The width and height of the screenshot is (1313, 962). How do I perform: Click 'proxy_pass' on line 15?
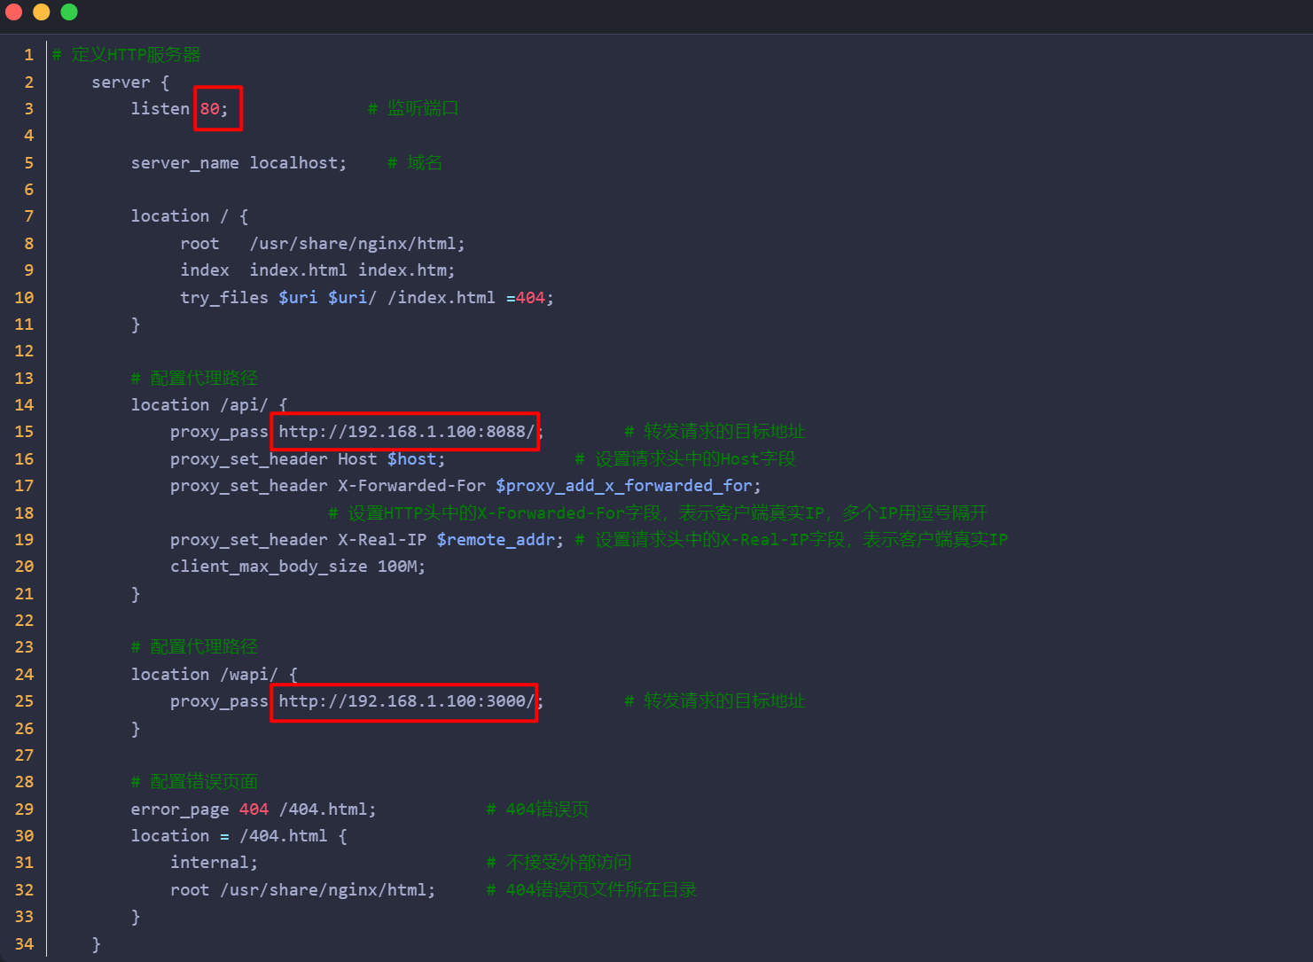coord(219,431)
